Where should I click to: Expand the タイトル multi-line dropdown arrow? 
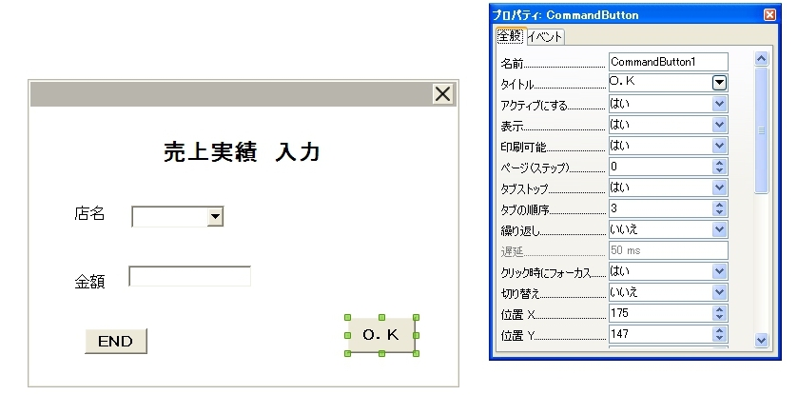pyautogui.click(x=720, y=83)
